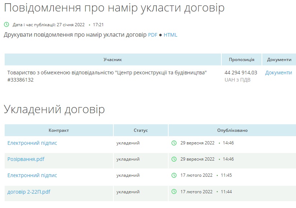Open Електронний підпис published 29 вересня 2022
This screenshot has height=208, width=296.
[x=32, y=143]
